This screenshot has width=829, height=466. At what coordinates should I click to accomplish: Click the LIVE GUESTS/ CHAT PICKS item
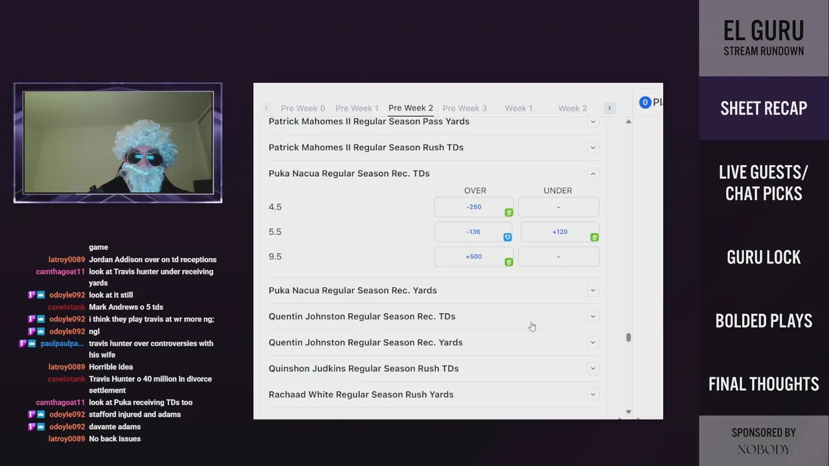[x=764, y=183]
